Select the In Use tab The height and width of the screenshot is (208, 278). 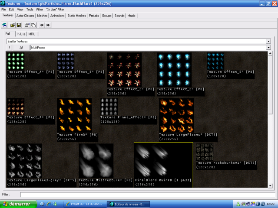tap(21, 34)
